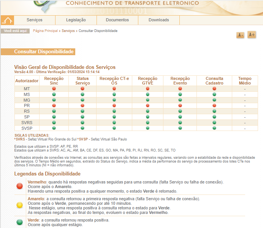Screen dimensions: 263x228
Task: Select the Tempo Médio column header
Action: click(245, 81)
